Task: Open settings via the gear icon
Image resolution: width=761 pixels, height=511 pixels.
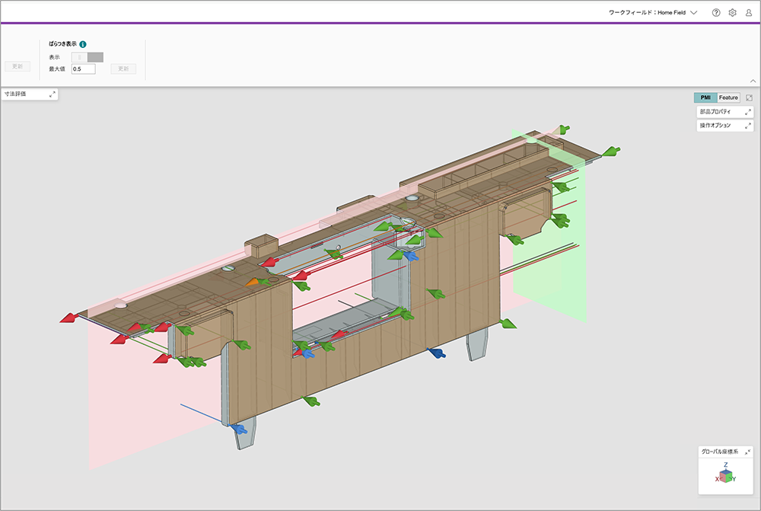Action: pos(732,13)
